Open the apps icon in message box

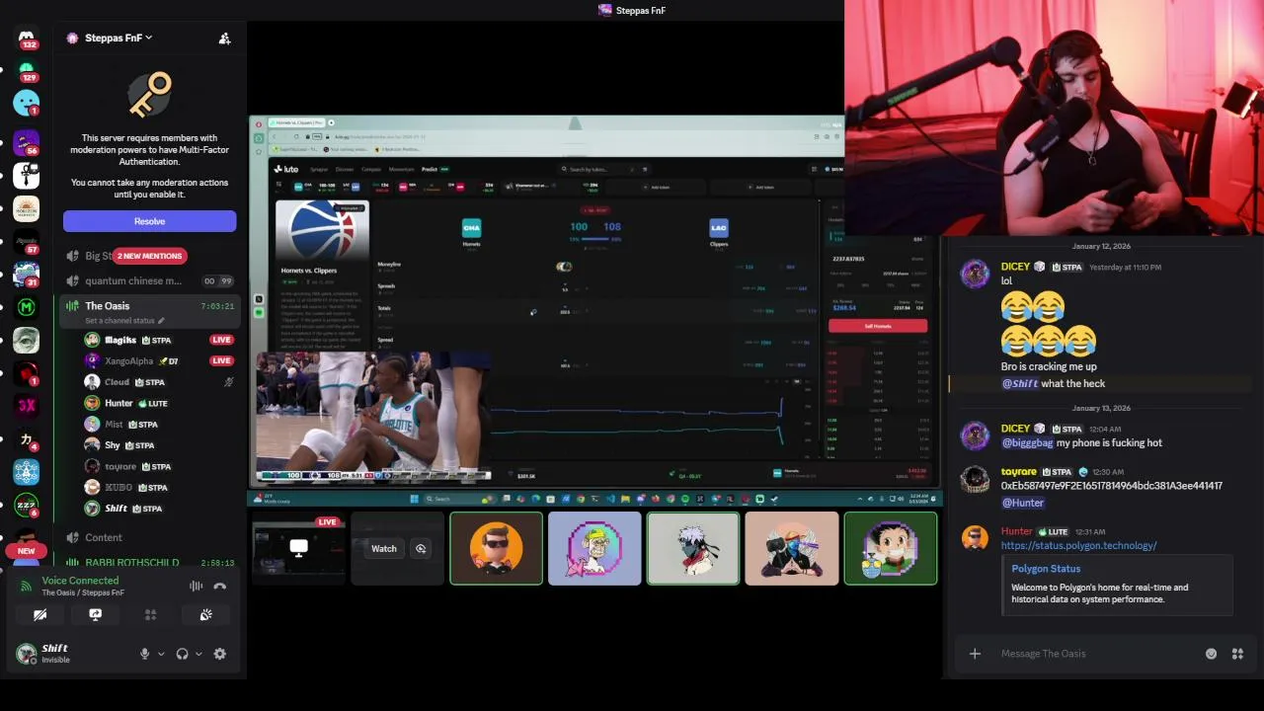(1237, 654)
